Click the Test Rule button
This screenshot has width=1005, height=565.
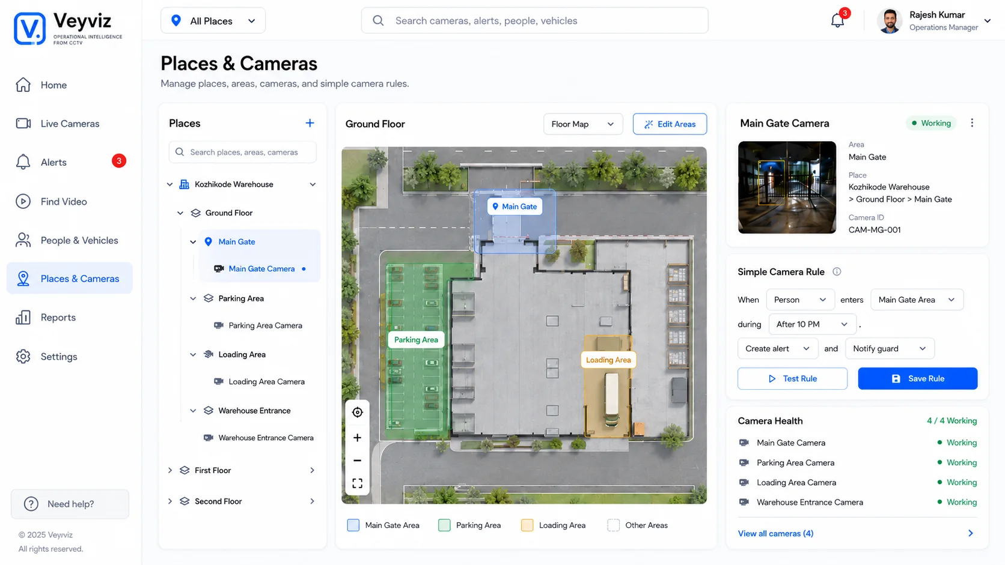pos(792,379)
